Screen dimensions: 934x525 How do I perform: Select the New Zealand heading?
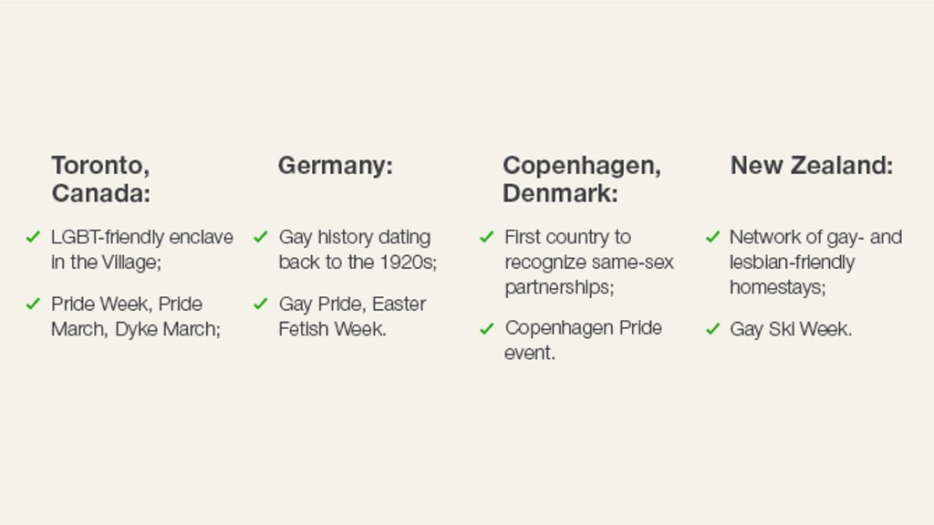coord(812,166)
